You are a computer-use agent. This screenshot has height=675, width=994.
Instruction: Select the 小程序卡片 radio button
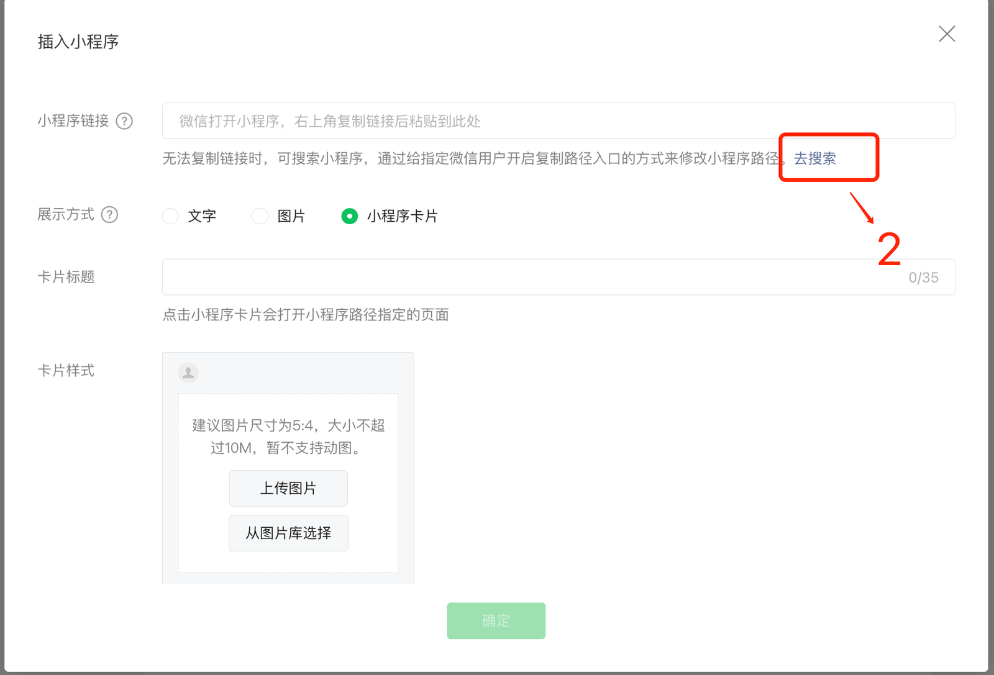click(x=350, y=216)
